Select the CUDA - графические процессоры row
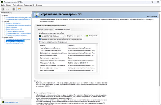The width and height of the screenshot is (161, 105). point(67,51)
